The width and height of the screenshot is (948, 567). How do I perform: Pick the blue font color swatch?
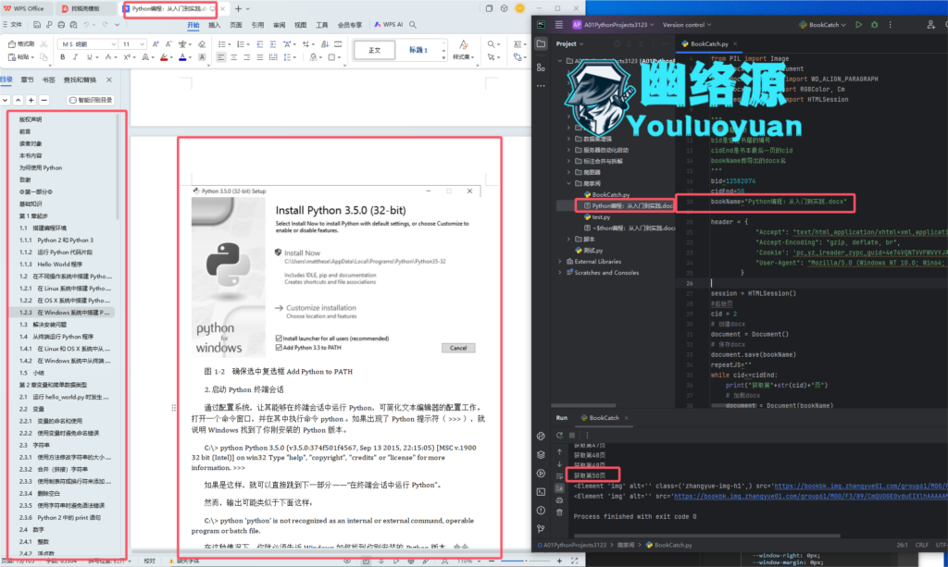click(182, 57)
